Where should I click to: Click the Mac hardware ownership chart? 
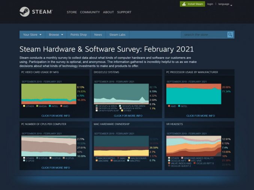121,146
